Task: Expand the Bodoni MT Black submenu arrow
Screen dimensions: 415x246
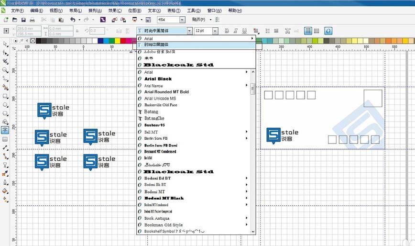Action: click(x=246, y=198)
